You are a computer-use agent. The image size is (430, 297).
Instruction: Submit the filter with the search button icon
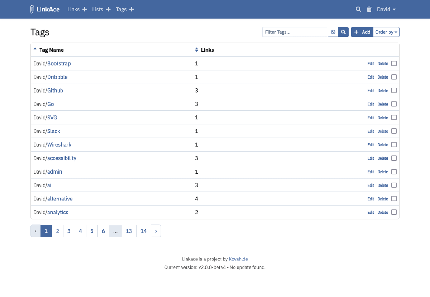tap(343, 32)
